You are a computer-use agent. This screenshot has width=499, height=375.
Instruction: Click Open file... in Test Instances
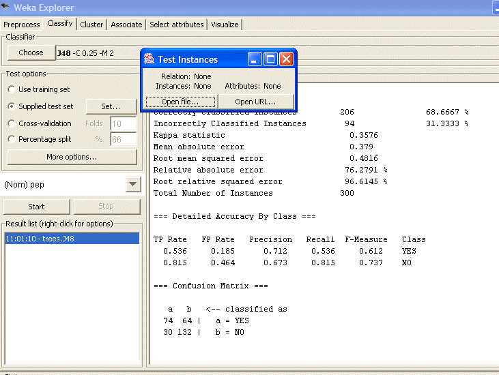180,102
